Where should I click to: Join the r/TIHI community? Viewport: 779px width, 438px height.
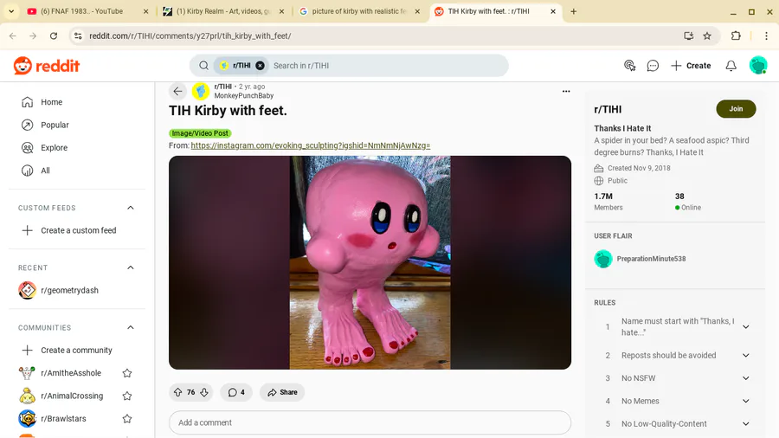[736, 109]
